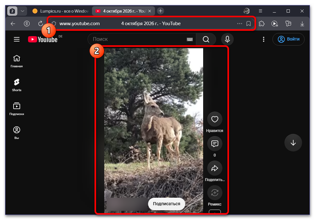Screen dimensions: 315x220
Task: Open Подписки in the sidebar
Action: 17,109
